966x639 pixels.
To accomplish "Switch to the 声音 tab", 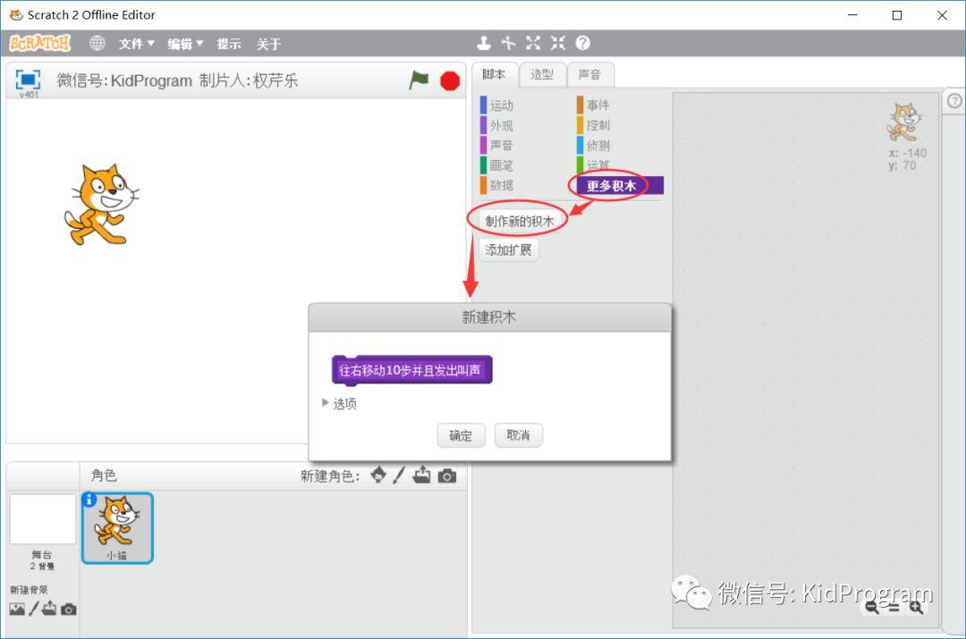I will tap(589, 74).
